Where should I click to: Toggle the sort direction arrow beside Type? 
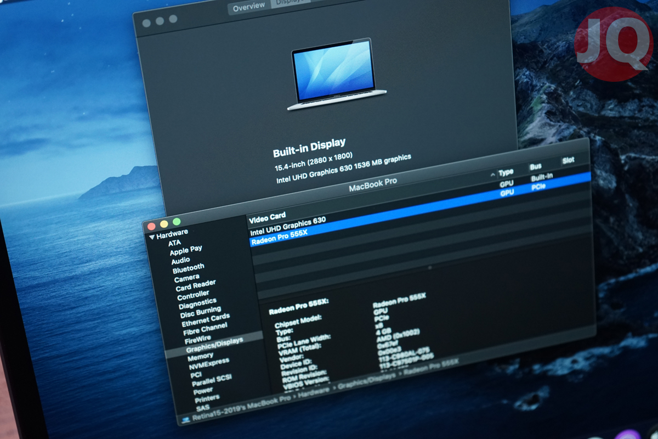coord(492,175)
